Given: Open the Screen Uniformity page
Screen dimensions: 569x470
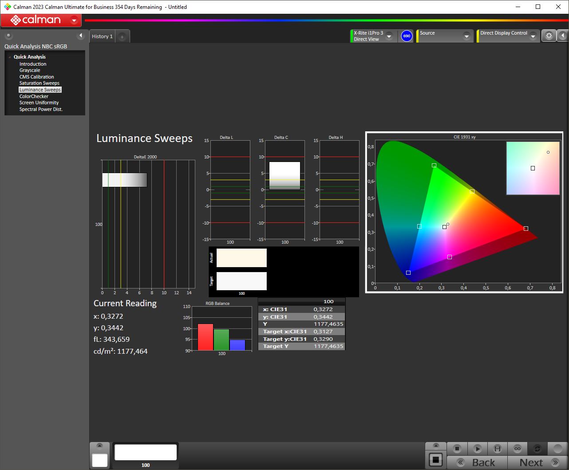Looking at the screenshot, I should pyautogui.click(x=39, y=103).
